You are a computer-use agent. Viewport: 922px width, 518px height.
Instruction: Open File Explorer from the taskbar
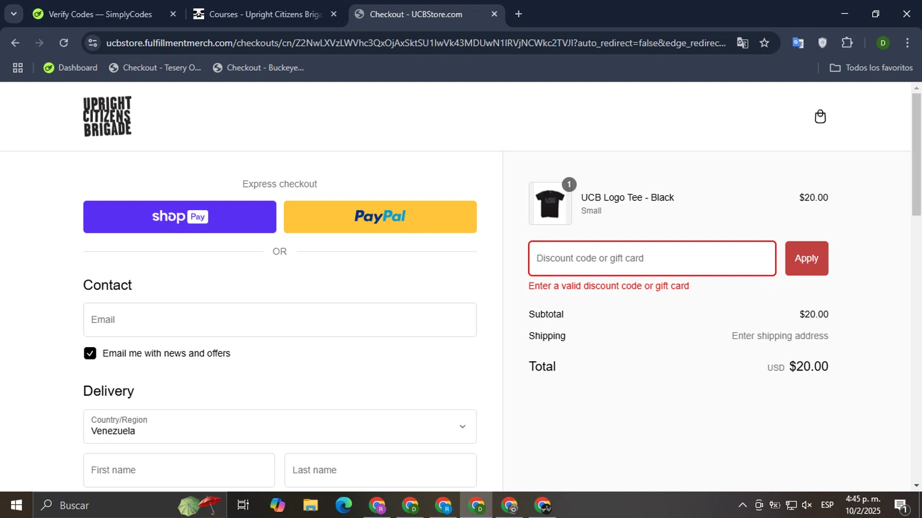[310, 505]
